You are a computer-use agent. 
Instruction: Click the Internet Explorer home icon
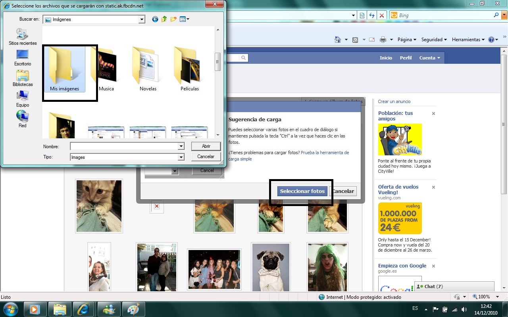coord(338,40)
